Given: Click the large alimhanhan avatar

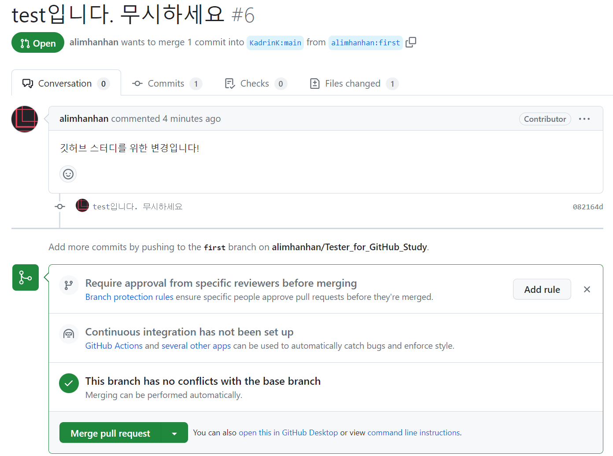Looking at the screenshot, I should (25, 119).
